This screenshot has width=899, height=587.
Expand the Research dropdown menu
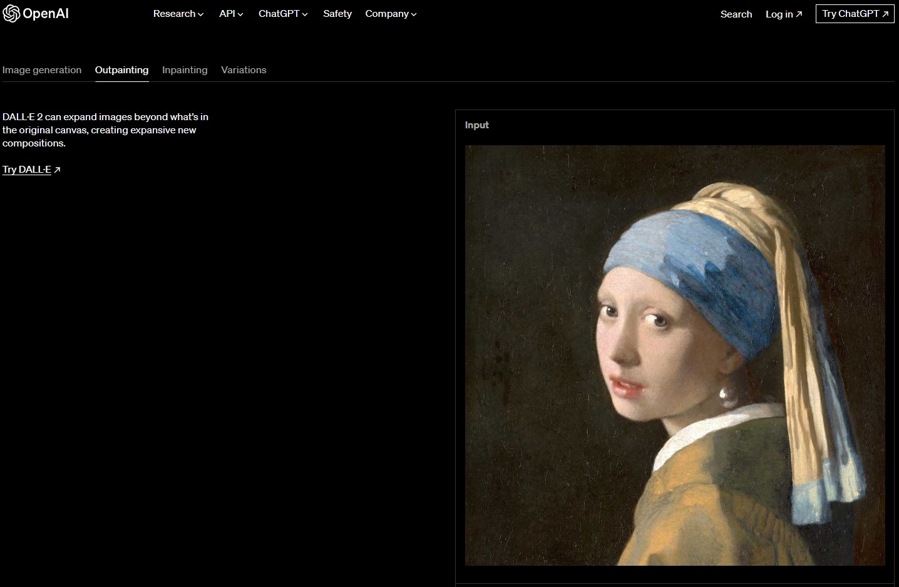178,14
